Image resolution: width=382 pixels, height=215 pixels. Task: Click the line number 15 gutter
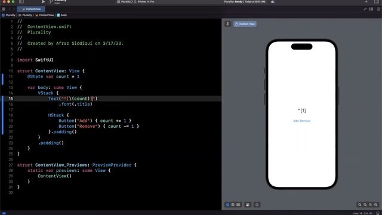coord(11,99)
